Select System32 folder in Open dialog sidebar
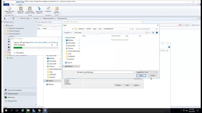202x113 pixels. (71, 59)
